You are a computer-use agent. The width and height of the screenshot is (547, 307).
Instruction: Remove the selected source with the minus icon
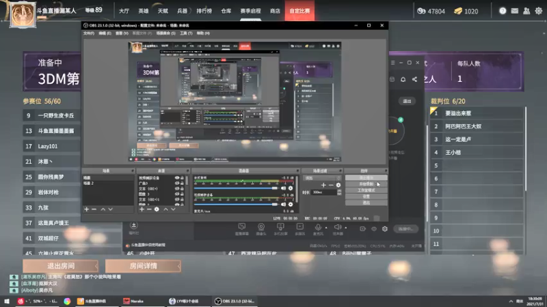point(149,209)
